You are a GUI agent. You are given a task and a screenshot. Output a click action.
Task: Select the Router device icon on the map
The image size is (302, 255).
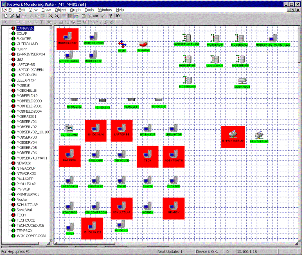click(122, 44)
